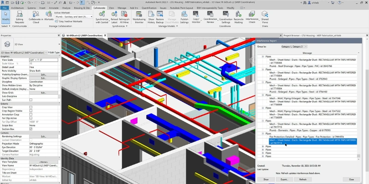Open the File tab
The height and width of the screenshot is (184, 369).
click(5, 8)
